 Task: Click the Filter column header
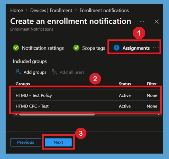(x=152, y=84)
